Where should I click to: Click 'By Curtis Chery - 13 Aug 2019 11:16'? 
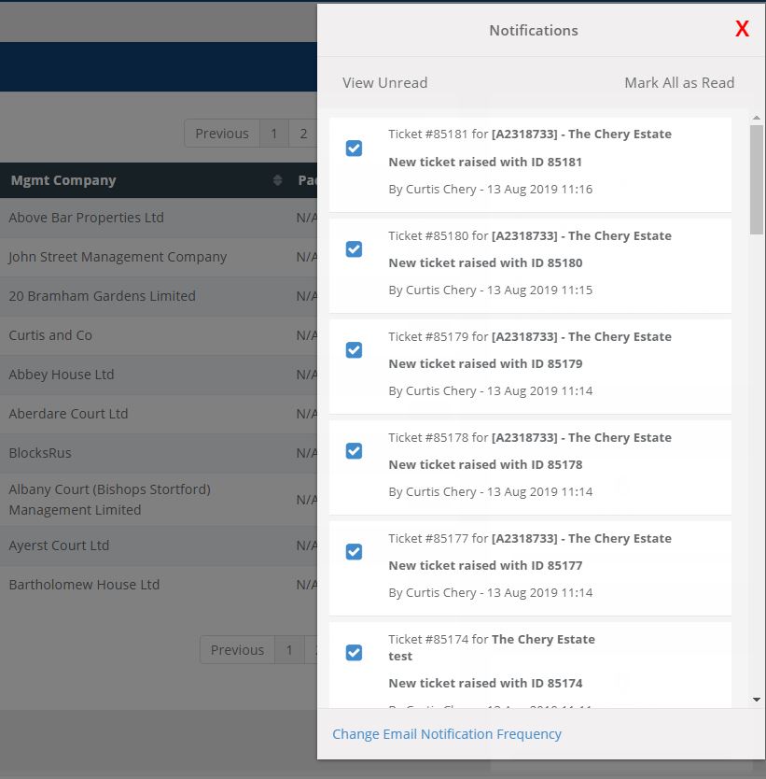tap(490, 190)
